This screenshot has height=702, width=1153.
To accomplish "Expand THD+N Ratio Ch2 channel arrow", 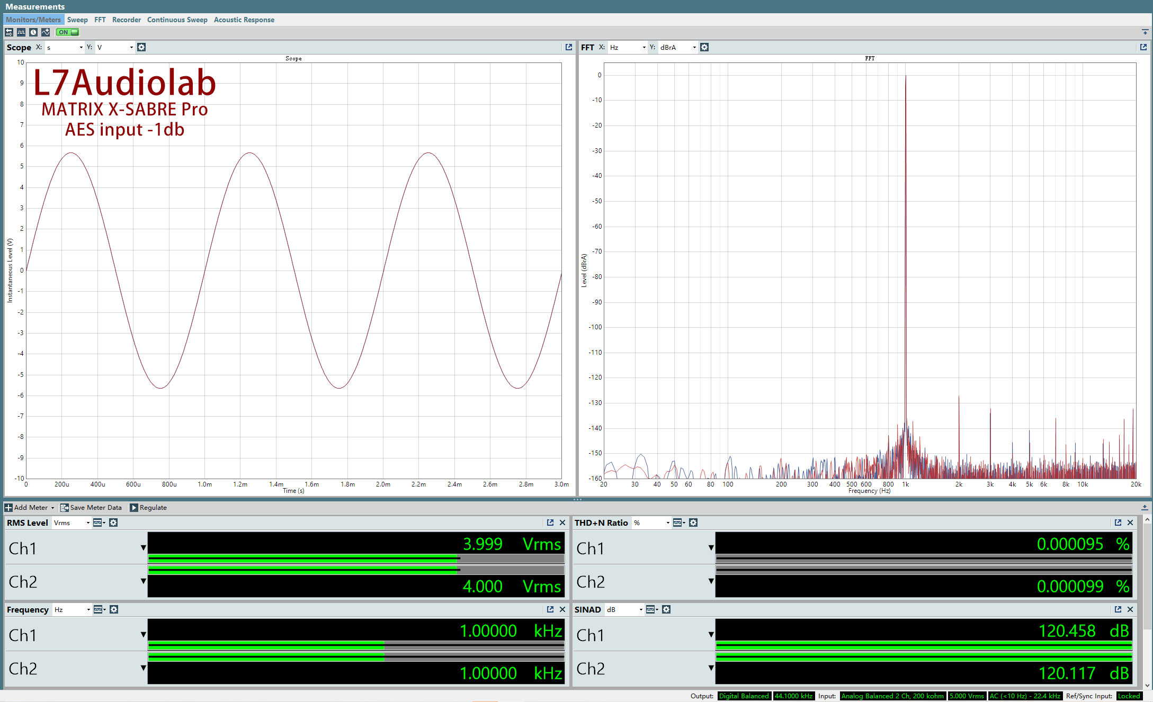I will tap(711, 581).
